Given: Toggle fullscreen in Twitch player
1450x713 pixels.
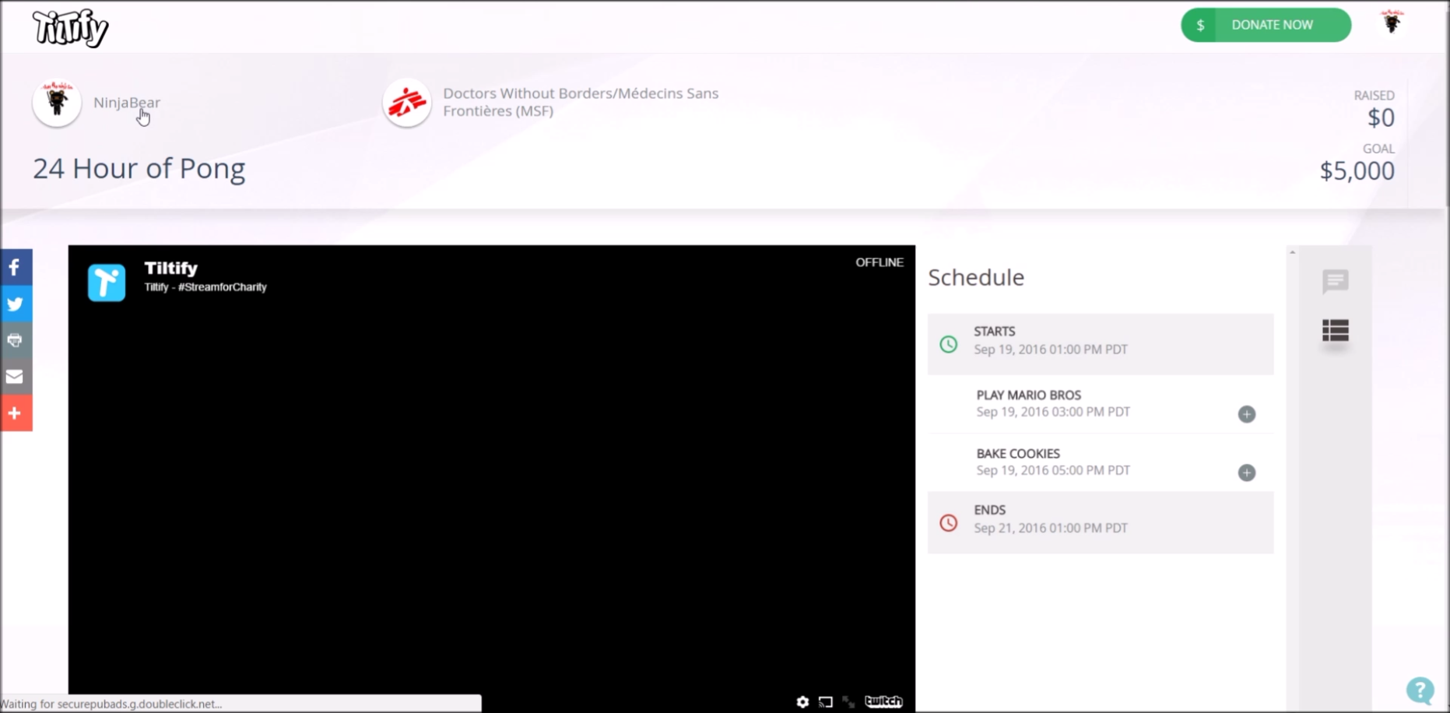Looking at the screenshot, I should coord(848,701).
